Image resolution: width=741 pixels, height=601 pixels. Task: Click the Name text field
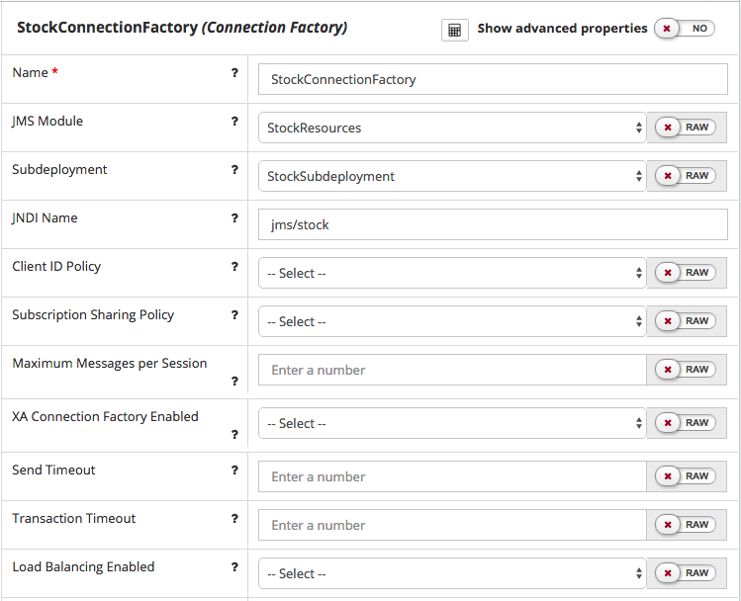coord(492,79)
